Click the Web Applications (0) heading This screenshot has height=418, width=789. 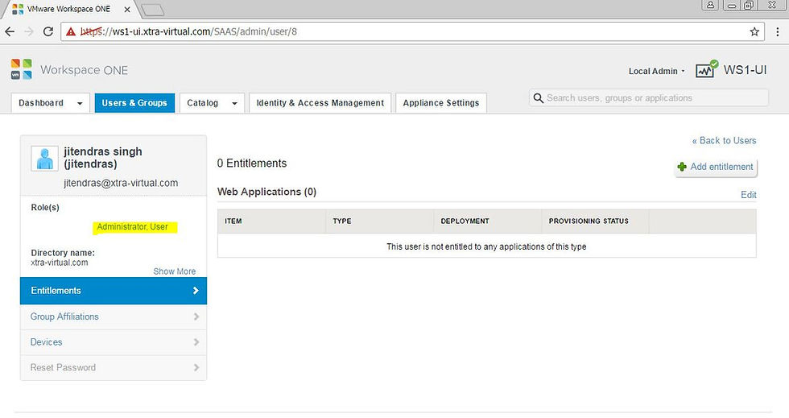[266, 192]
